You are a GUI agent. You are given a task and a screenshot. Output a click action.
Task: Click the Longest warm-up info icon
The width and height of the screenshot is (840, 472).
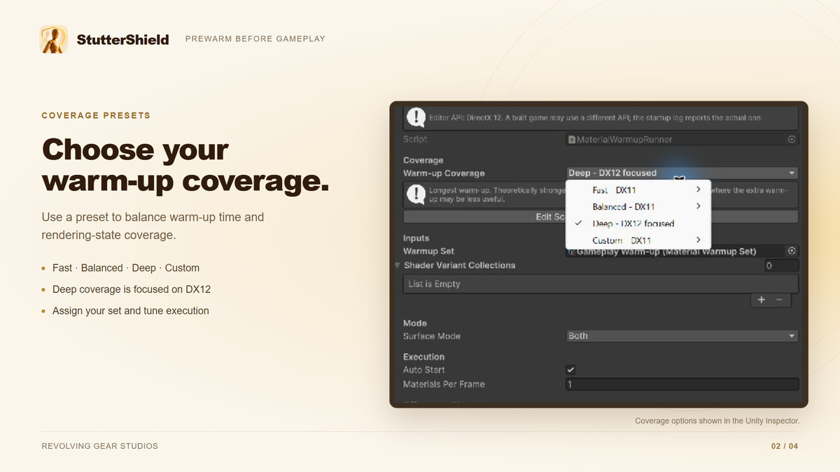(416, 194)
